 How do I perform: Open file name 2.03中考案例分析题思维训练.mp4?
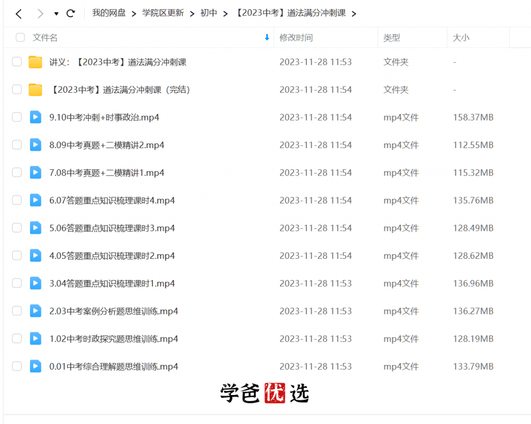pyautogui.click(x=114, y=312)
